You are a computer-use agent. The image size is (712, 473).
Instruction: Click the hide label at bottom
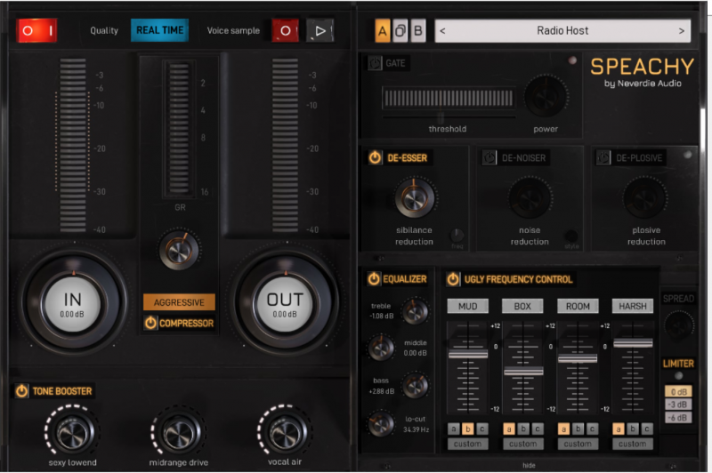click(x=529, y=465)
